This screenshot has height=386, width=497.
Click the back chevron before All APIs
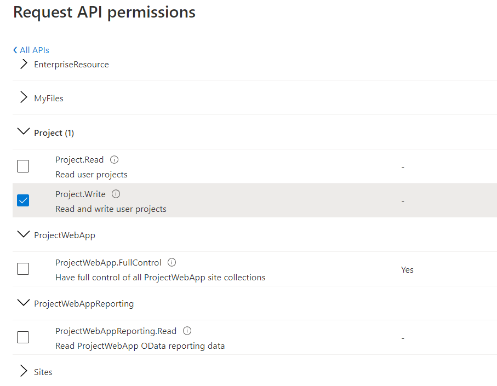click(x=15, y=50)
